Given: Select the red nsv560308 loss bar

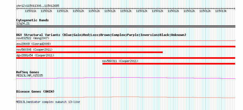Looking at the screenshot, I should [x=90, y=52].
